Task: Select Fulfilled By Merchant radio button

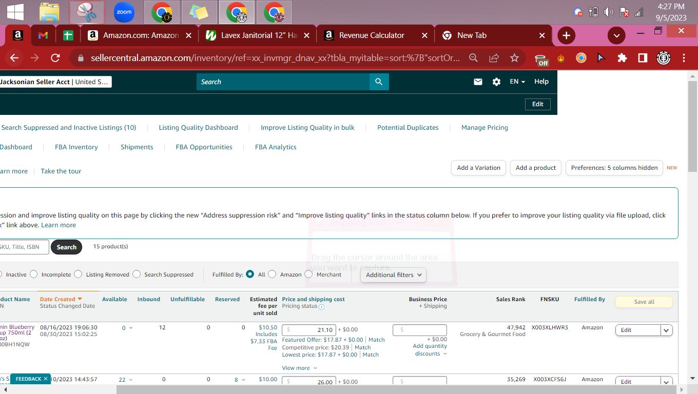Action: click(308, 274)
